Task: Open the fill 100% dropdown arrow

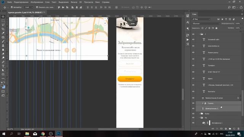Action: [241, 28]
